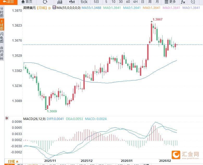Select the 5日 timeframe
The image size is (203, 165).
(96, 2)
